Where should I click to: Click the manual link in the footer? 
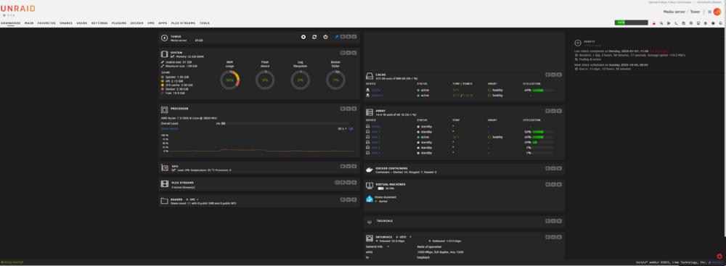click(717, 262)
